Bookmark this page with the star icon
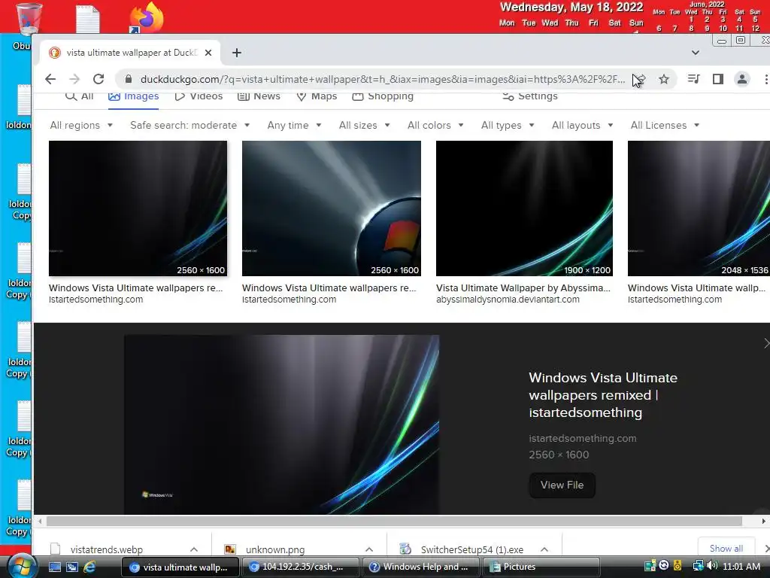Image resolution: width=770 pixels, height=578 pixels. [x=664, y=79]
